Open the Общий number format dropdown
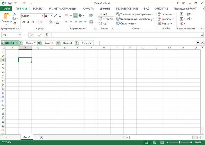Screen dimensions: 205x145 [112, 14]
